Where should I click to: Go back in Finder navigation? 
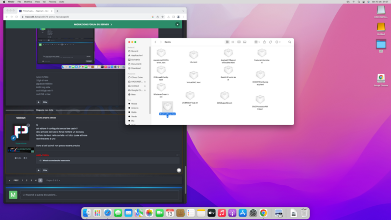(155, 42)
